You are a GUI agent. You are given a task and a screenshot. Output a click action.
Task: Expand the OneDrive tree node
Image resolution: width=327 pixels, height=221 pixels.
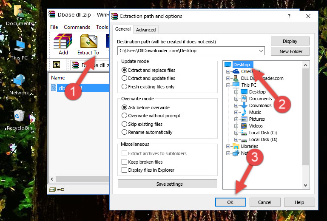pos(228,71)
